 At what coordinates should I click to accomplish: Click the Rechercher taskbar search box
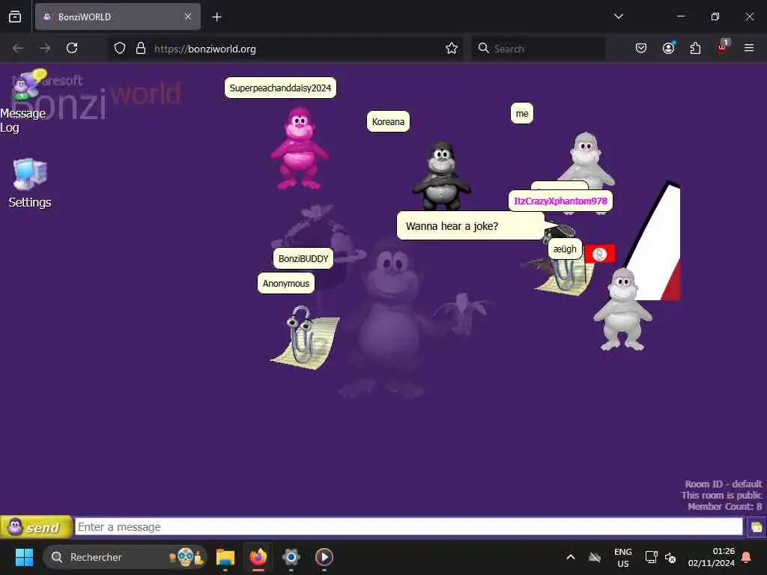125,557
